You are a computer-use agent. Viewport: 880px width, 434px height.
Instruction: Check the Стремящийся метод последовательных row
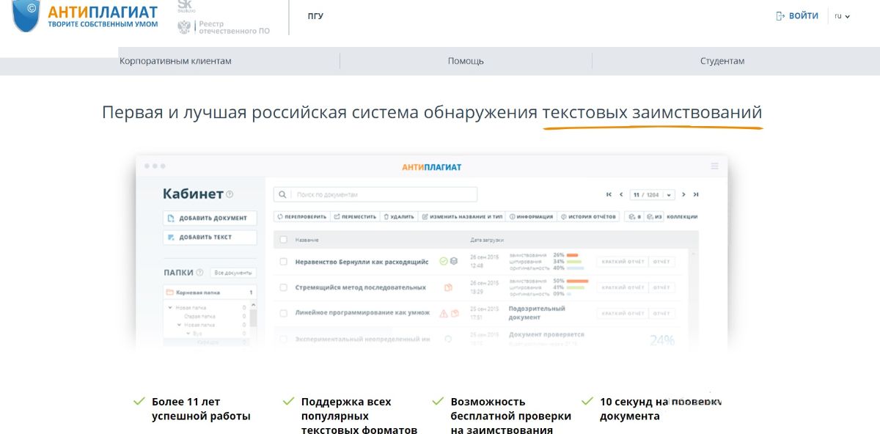(x=283, y=287)
